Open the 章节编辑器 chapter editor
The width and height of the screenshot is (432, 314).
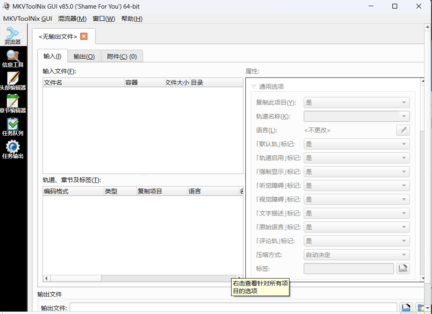tap(13, 104)
